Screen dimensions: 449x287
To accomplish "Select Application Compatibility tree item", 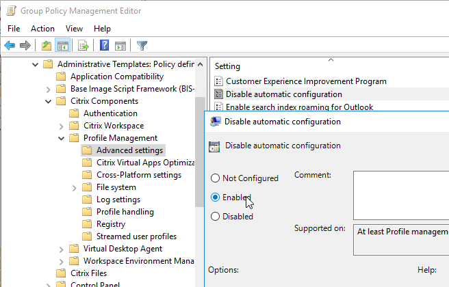I will point(117,77).
